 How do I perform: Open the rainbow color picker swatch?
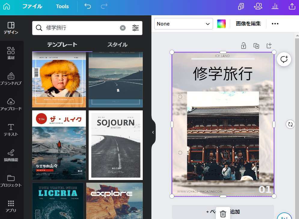pyautogui.click(x=221, y=24)
